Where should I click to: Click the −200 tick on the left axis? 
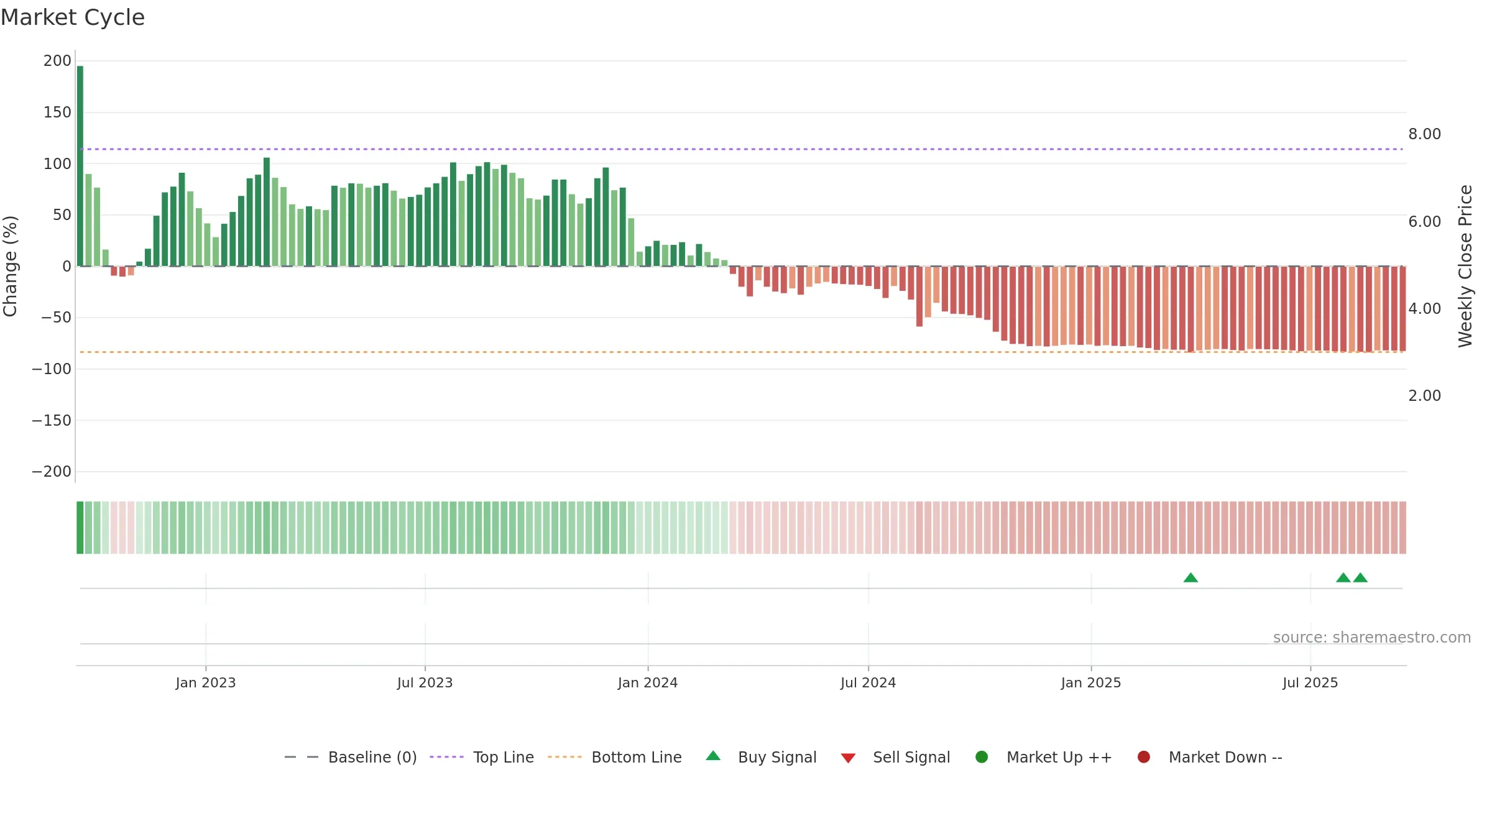[x=52, y=472]
